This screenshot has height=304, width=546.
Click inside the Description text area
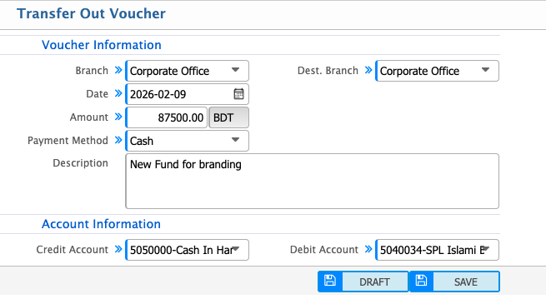[x=312, y=182]
